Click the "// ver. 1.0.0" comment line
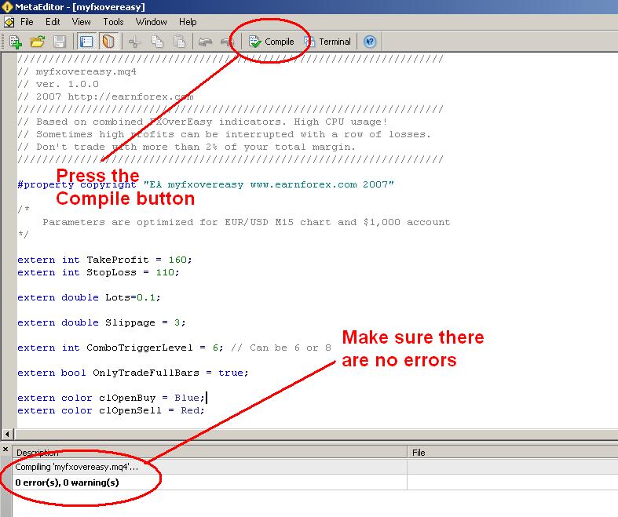 [58, 84]
